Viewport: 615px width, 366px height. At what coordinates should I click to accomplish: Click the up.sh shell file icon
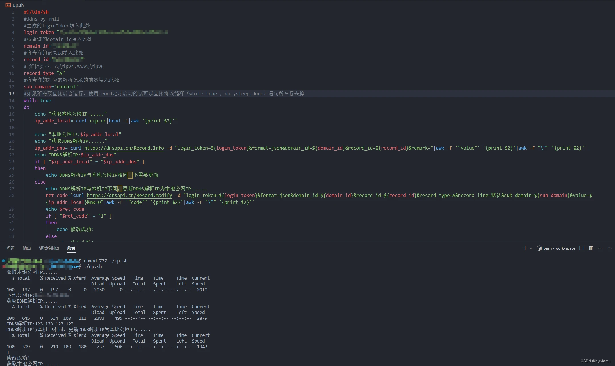tap(8, 5)
